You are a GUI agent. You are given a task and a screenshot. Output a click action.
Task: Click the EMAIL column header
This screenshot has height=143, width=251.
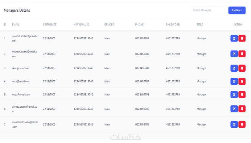[16, 25]
